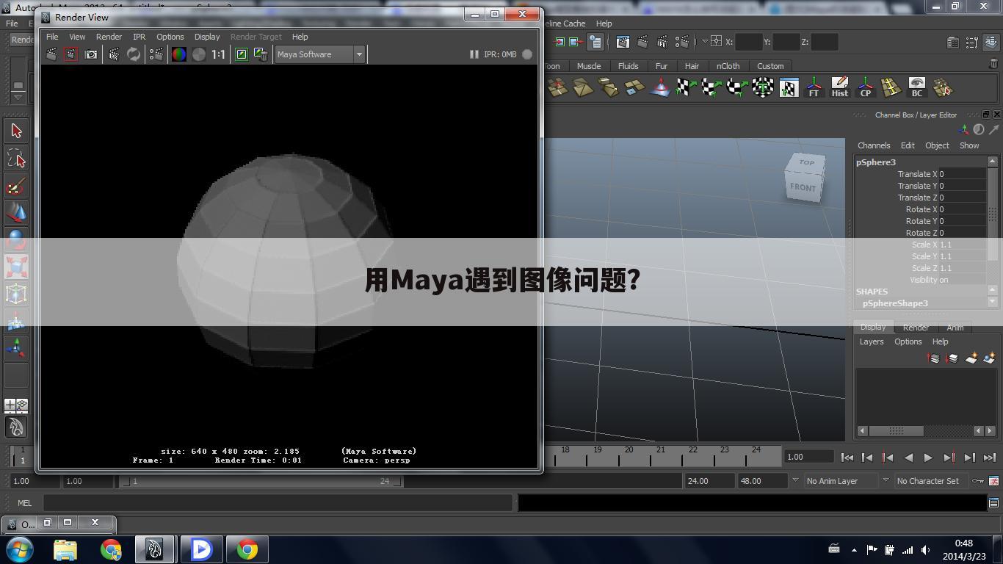Click the round IPR stop button

pyautogui.click(x=527, y=54)
